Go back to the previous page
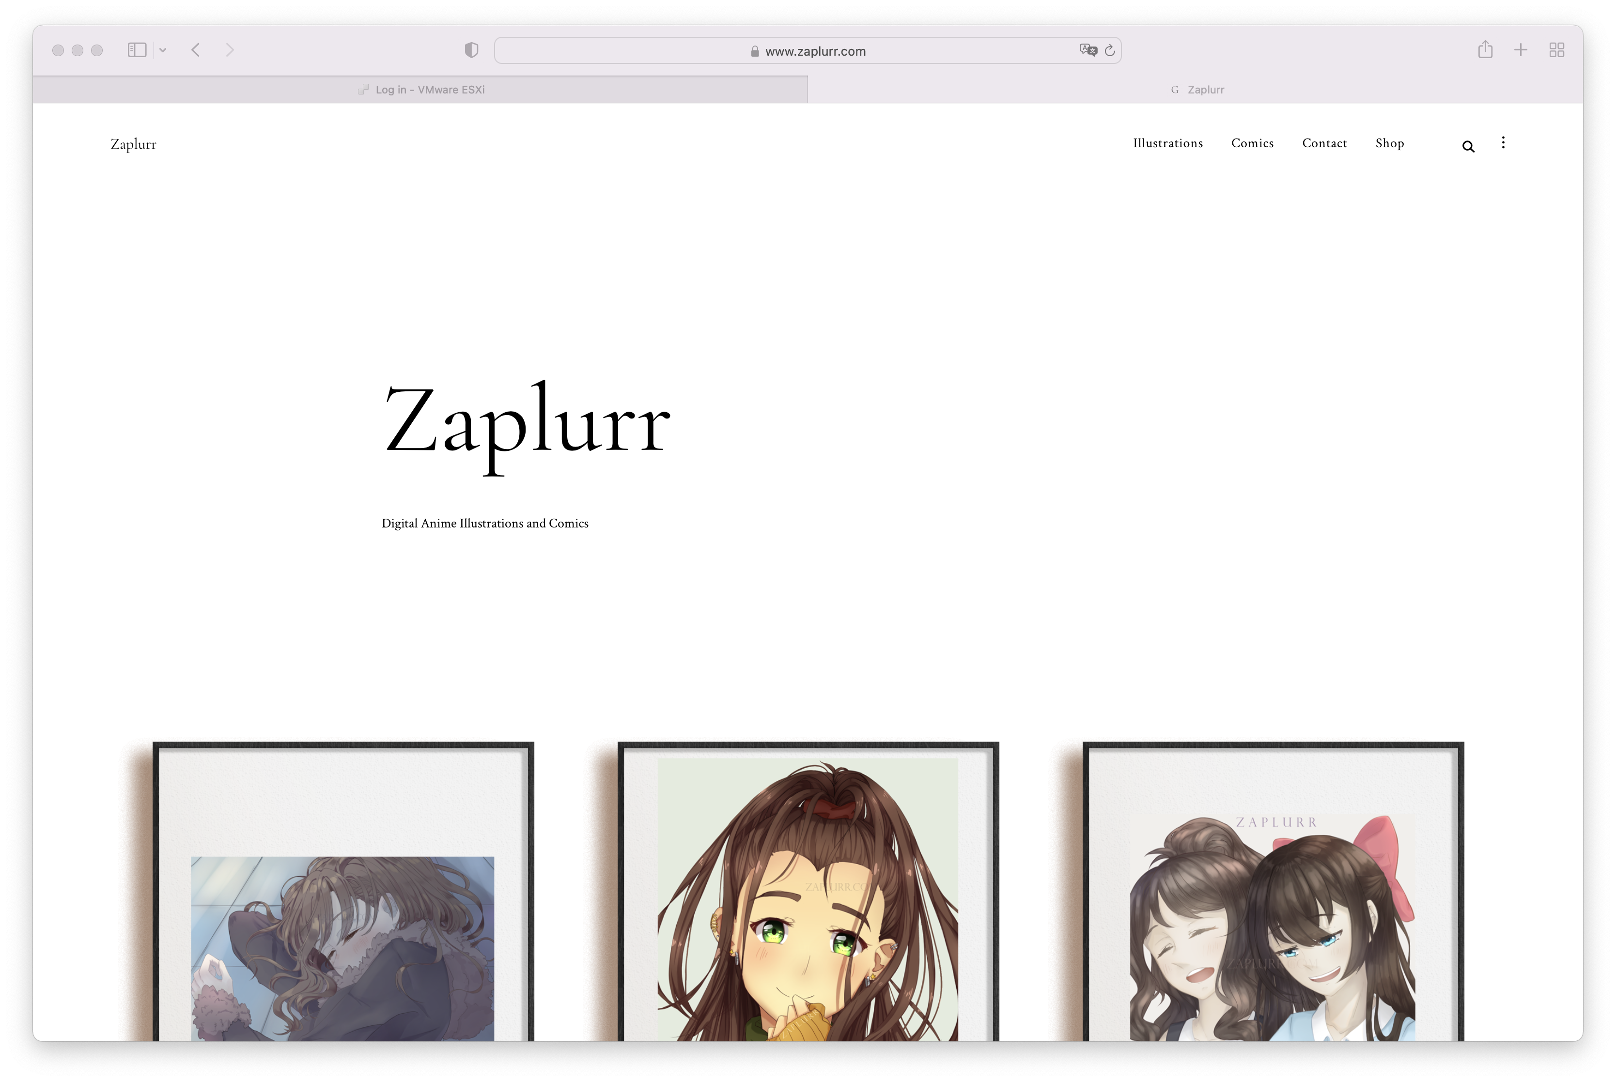The image size is (1616, 1082). [x=196, y=50]
